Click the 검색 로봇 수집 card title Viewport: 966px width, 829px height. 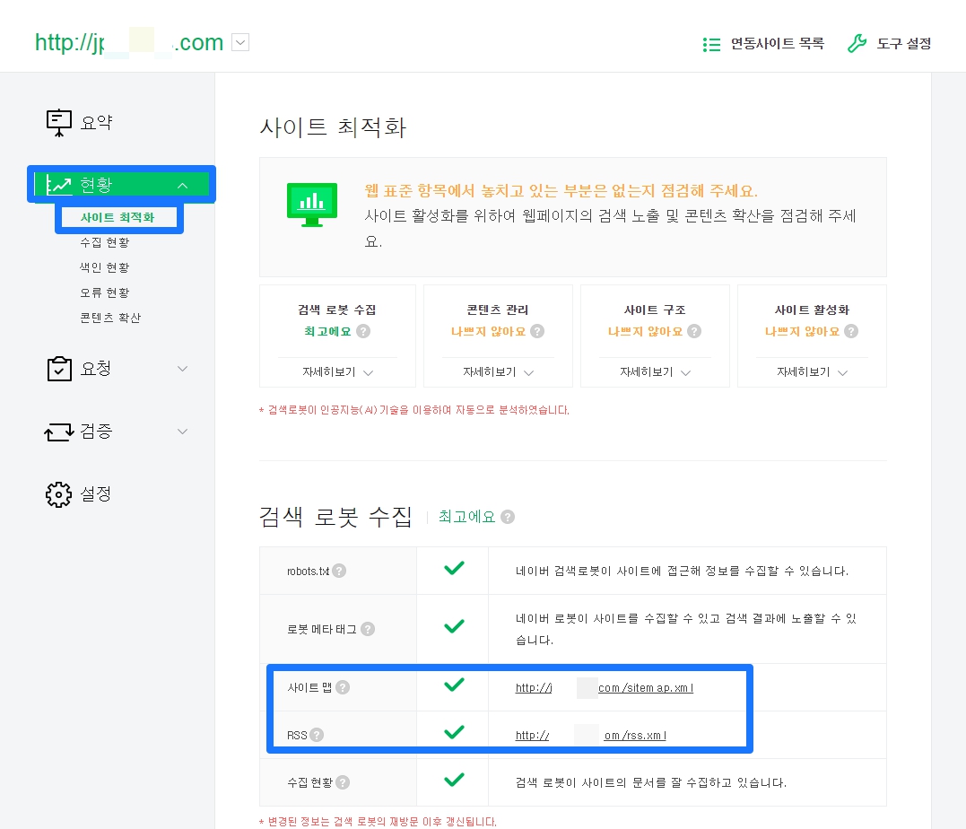tap(337, 310)
